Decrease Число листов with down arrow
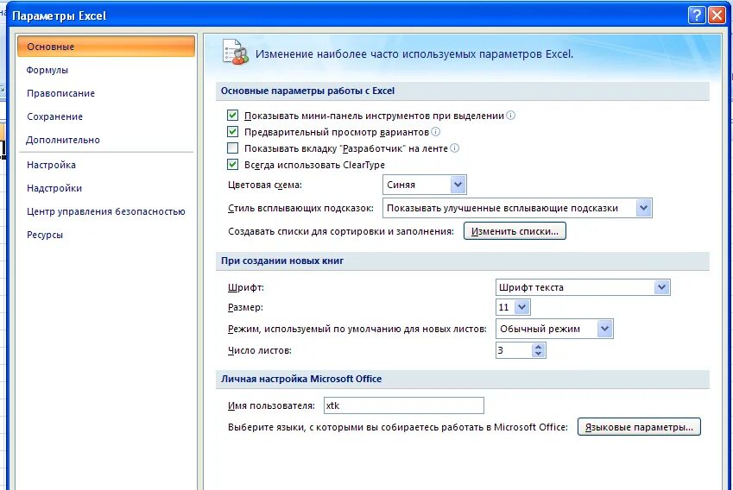Viewport: 733px width, 490px height. pyautogui.click(x=539, y=354)
